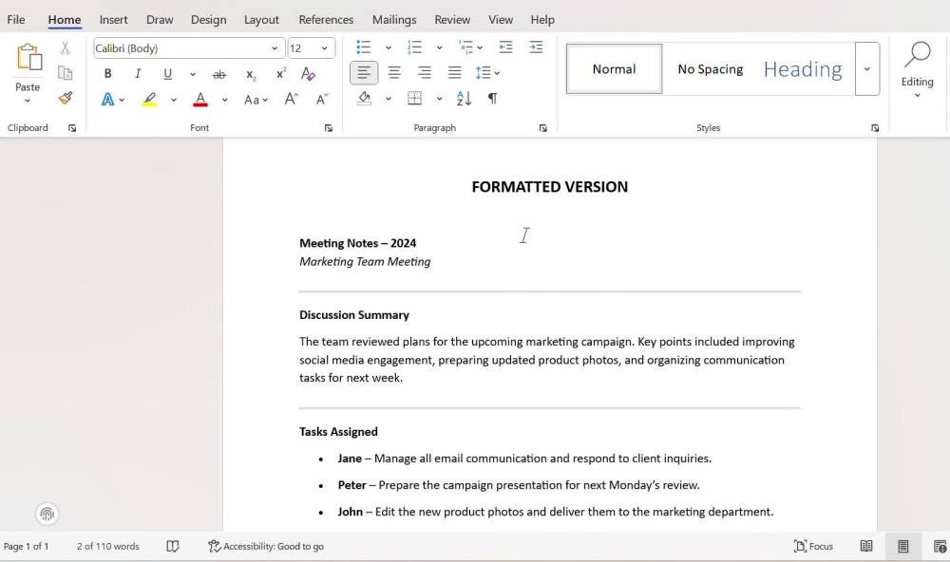Sort the selected text alphabetically
This screenshot has height=562, width=950.
(x=464, y=98)
